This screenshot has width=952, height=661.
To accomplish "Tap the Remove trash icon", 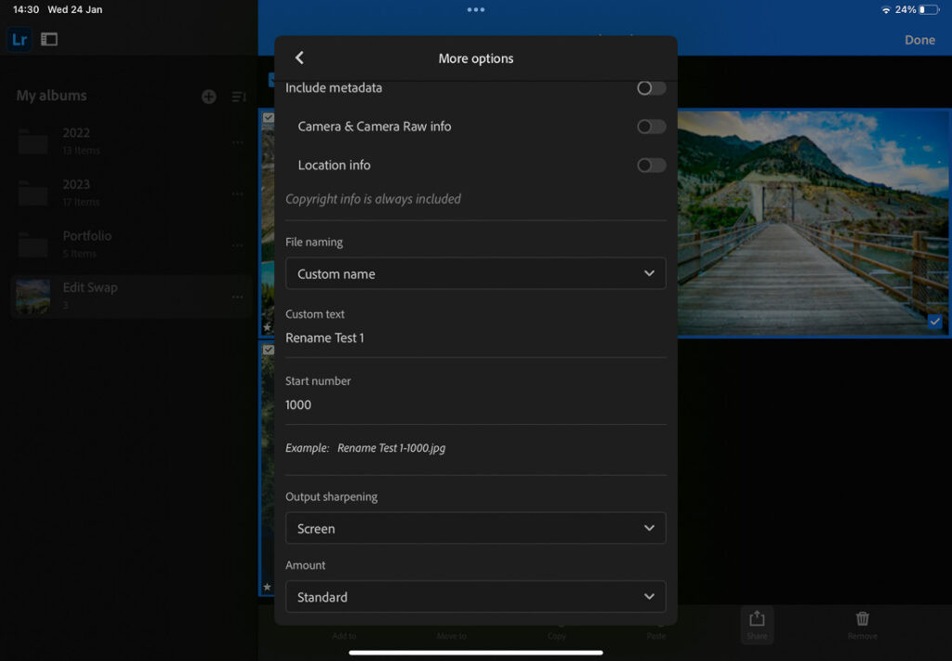I will [862, 625].
